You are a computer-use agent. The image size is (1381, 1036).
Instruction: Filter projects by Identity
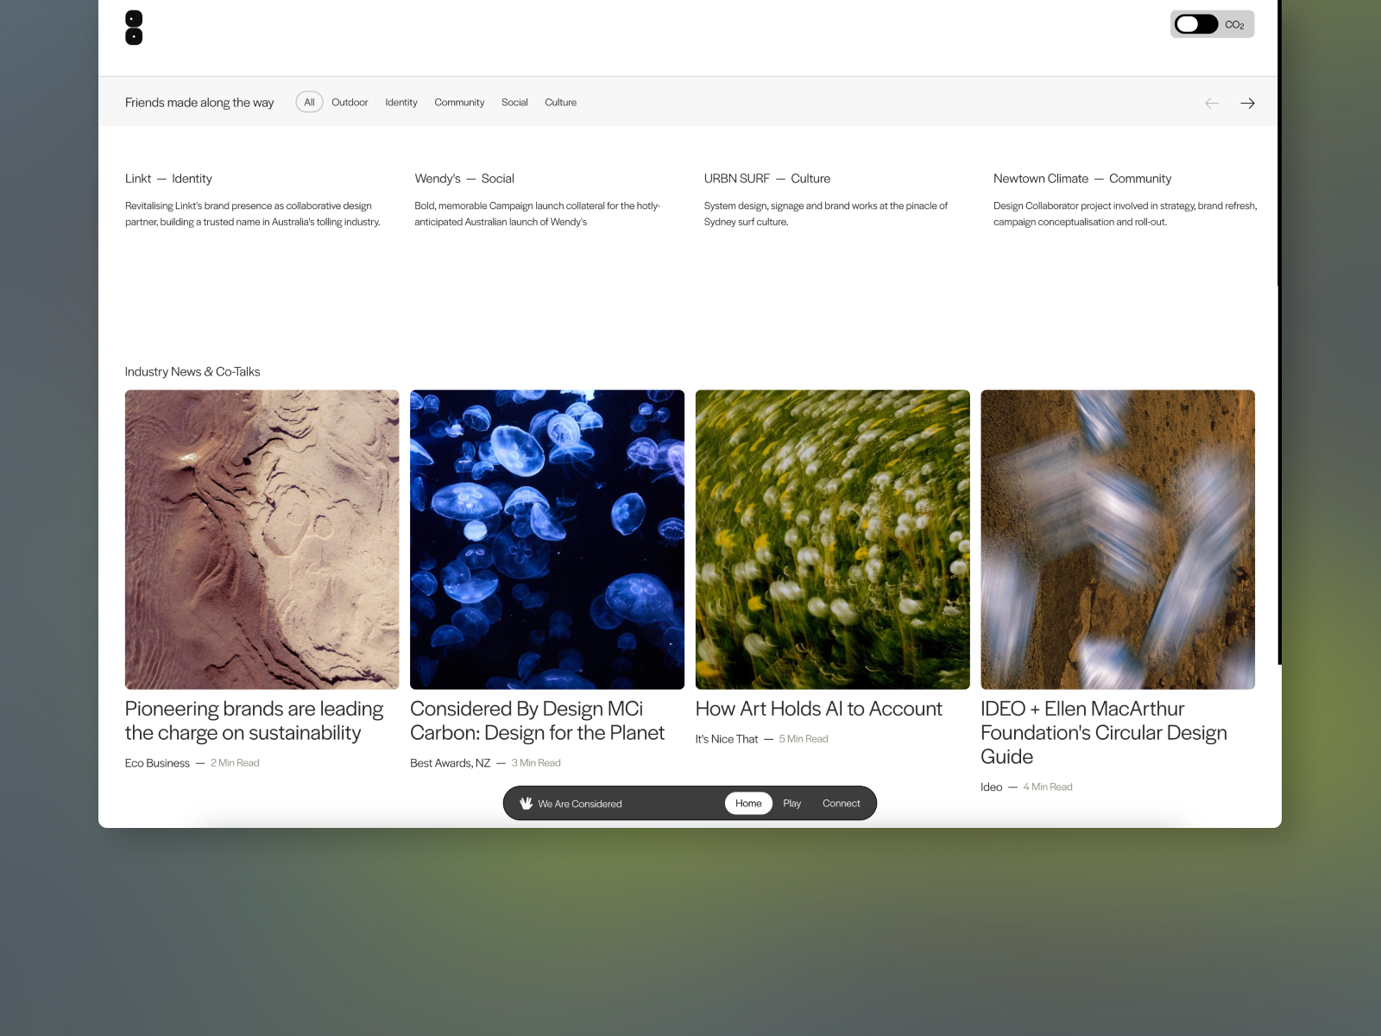401,102
